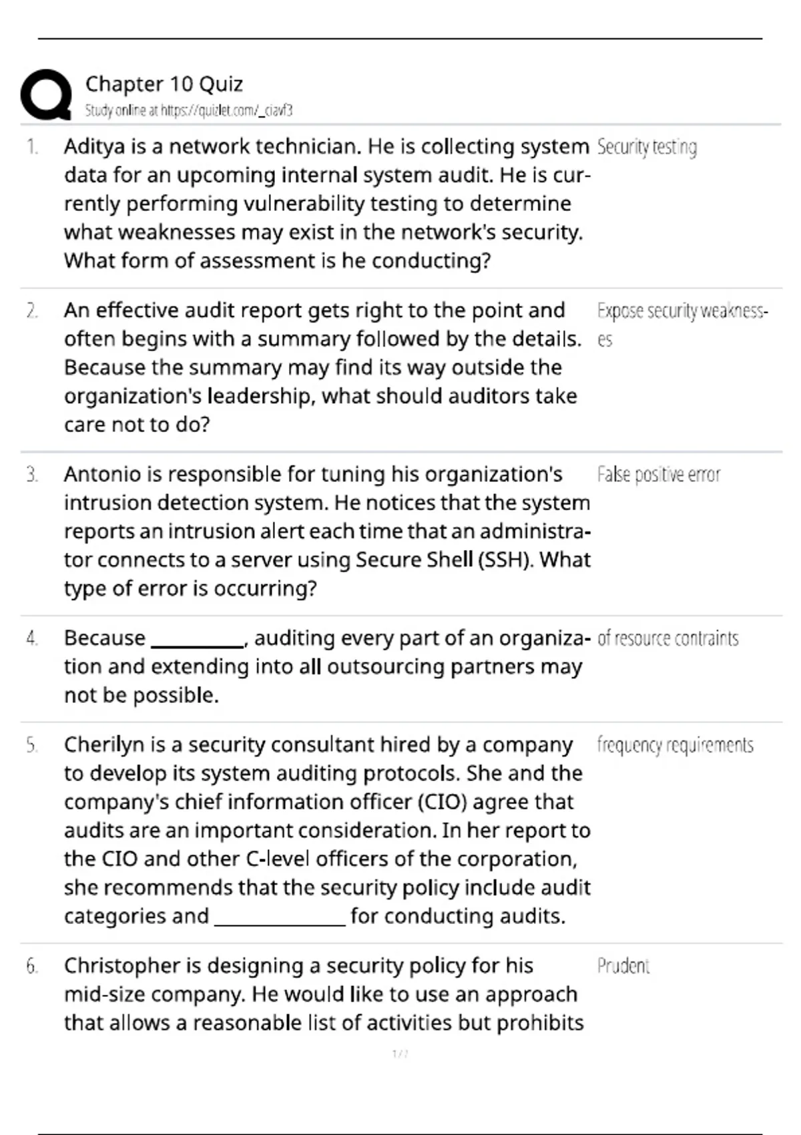Select question number 1 marker
Viewport: 801px width, 1135px height.
point(32,146)
